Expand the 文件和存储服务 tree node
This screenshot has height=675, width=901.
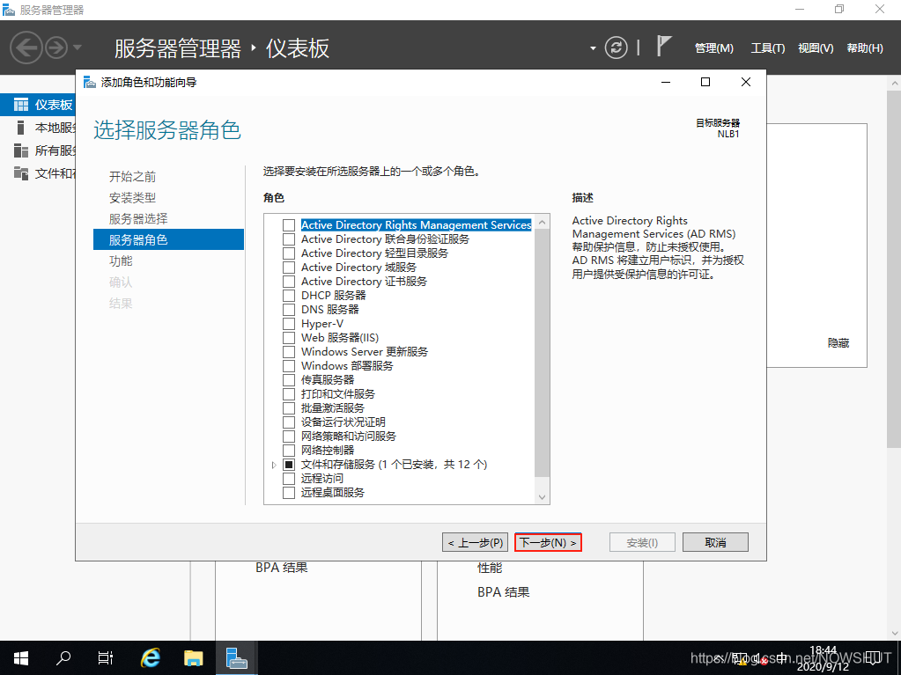click(274, 465)
